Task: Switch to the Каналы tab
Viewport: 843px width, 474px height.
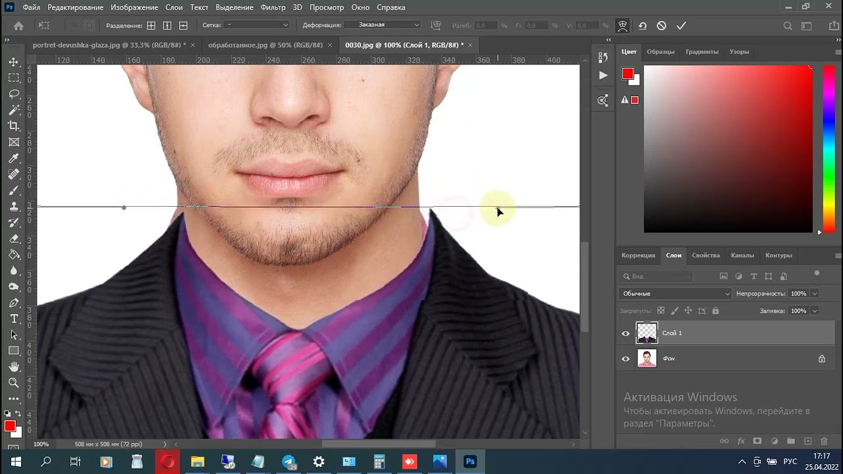Action: pos(742,255)
